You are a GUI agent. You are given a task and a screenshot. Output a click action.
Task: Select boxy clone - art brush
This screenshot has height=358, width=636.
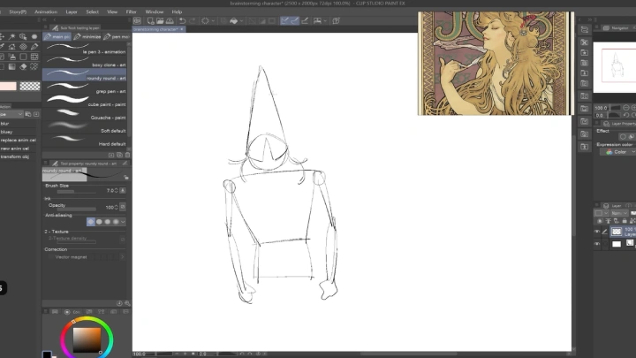pos(85,62)
